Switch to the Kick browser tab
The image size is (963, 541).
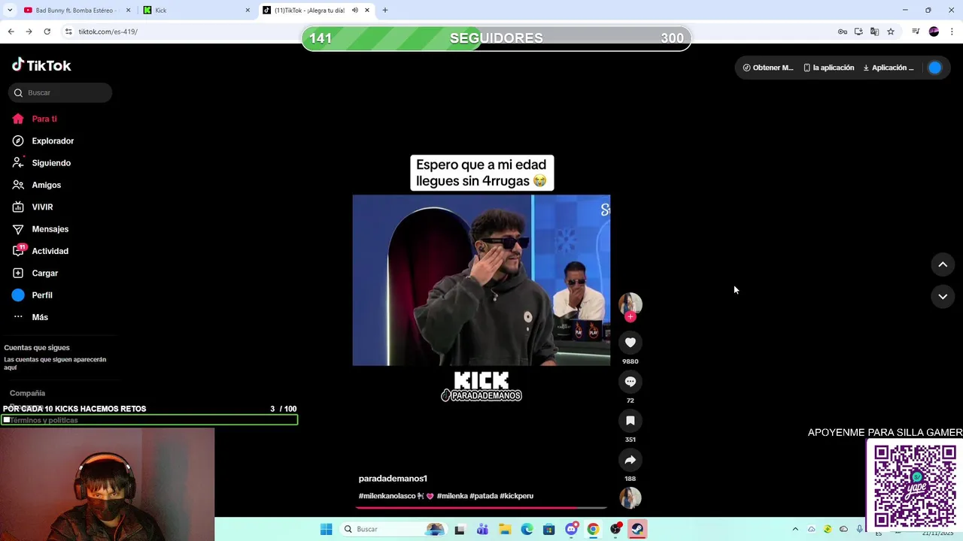tap(197, 11)
